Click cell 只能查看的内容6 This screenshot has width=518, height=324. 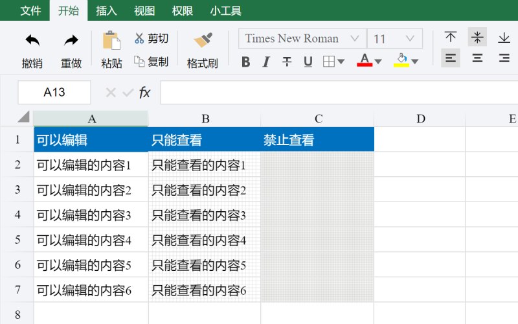pos(205,290)
